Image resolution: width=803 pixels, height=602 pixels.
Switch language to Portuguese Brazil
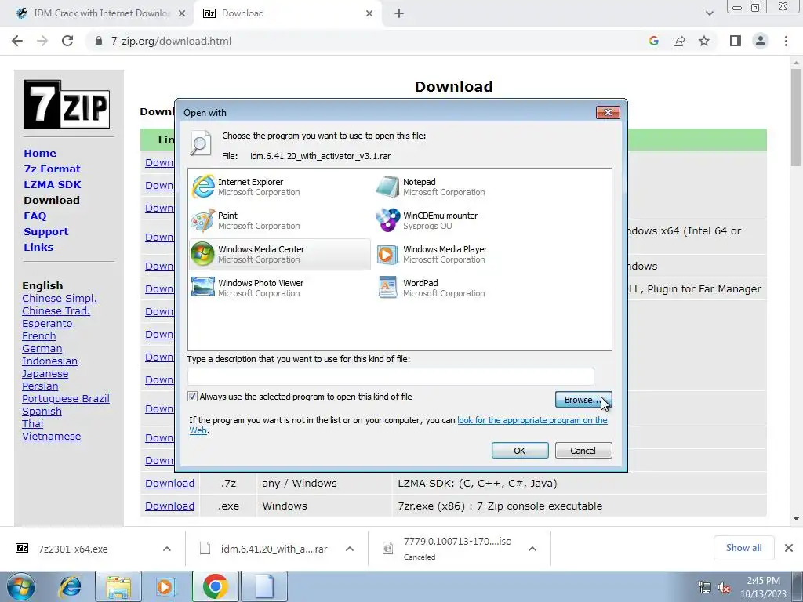click(66, 399)
